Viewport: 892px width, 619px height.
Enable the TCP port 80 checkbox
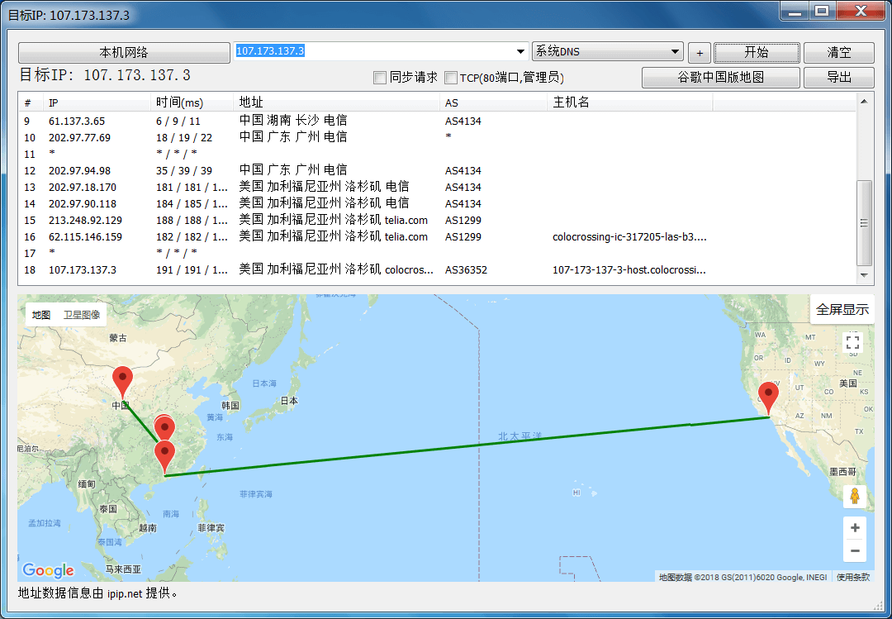[451, 78]
